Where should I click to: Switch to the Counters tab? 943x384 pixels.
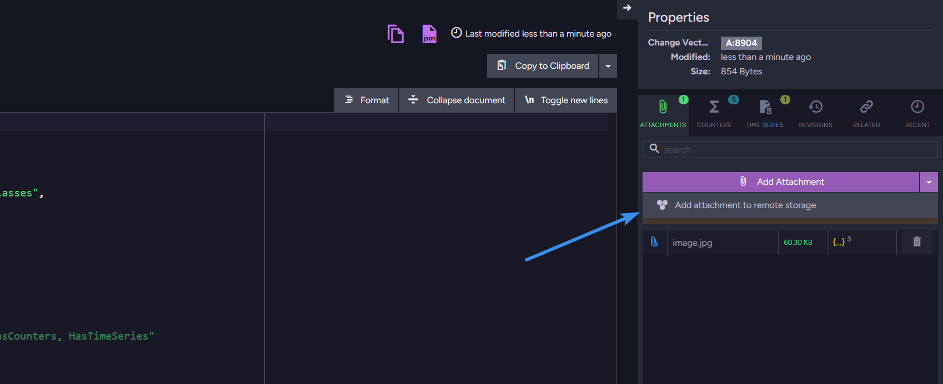(714, 113)
